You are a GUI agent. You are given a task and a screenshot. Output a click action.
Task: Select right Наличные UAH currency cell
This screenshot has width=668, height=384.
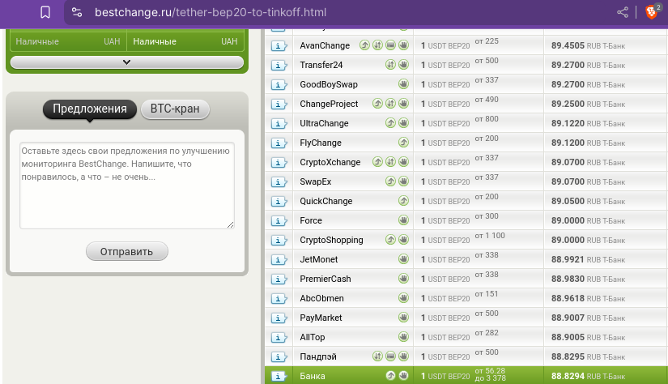[185, 42]
